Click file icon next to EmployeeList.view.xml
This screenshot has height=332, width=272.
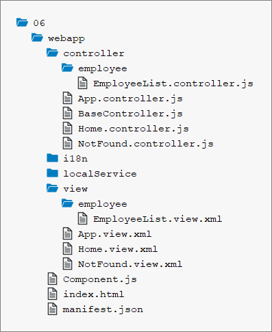click(82, 218)
